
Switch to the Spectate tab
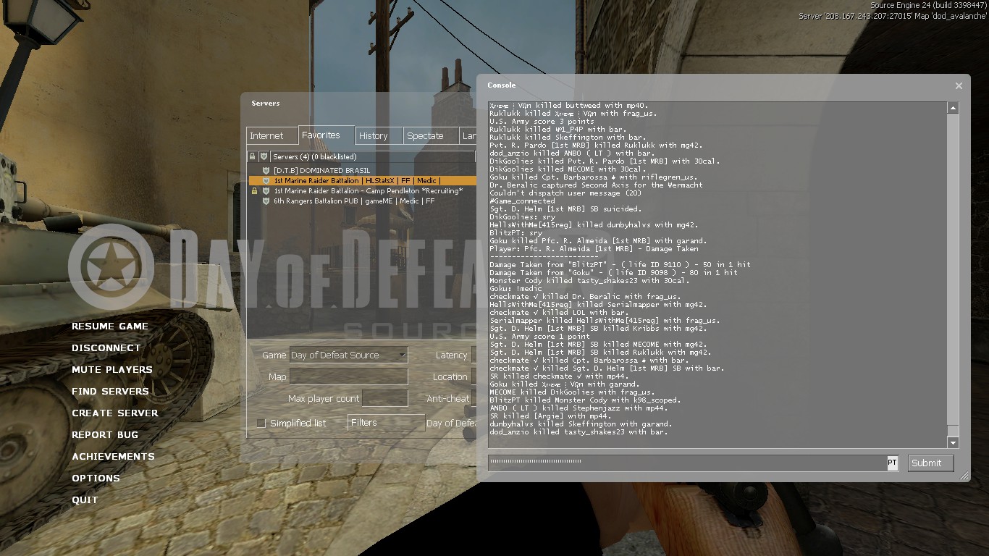[x=431, y=135]
